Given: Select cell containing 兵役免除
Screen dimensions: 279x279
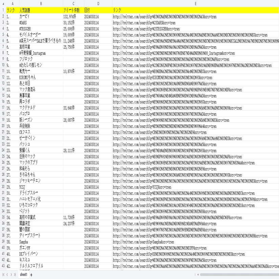Looking at the screenshot, I should (x=41, y=126).
